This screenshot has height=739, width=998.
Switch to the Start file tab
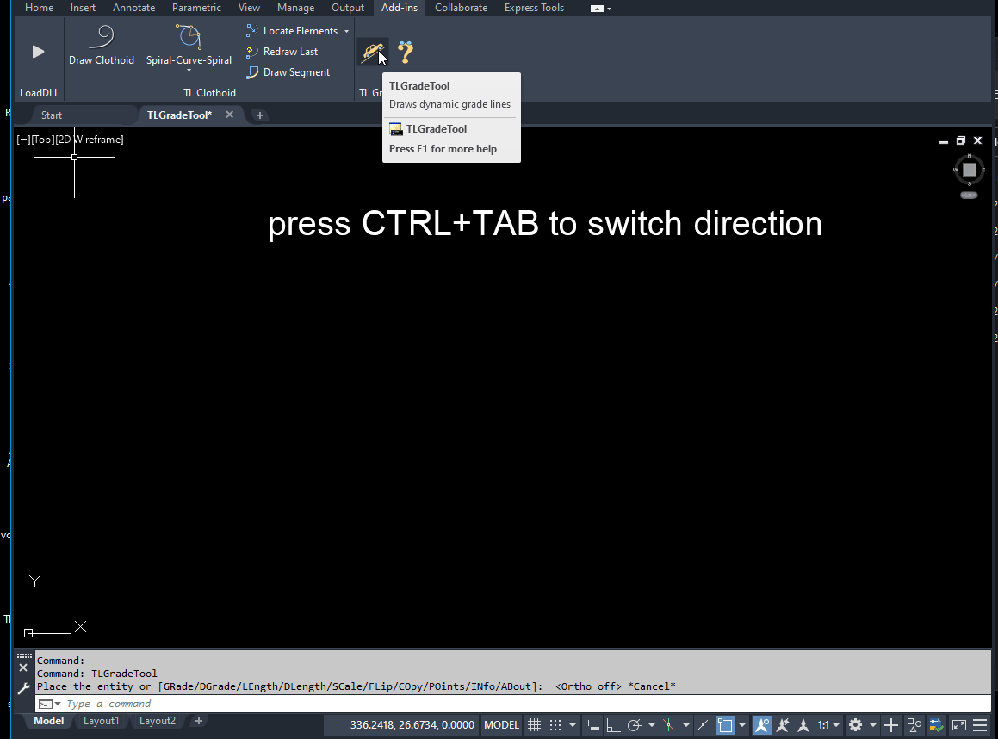coord(52,115)
